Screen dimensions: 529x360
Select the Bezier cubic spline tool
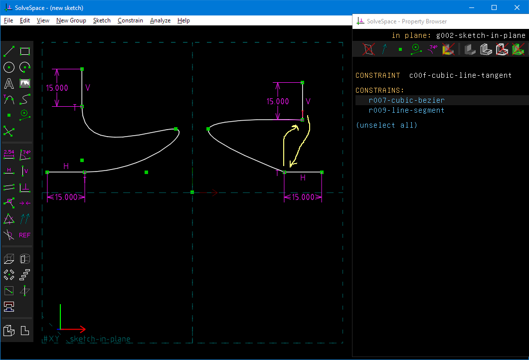coord(24,99)
